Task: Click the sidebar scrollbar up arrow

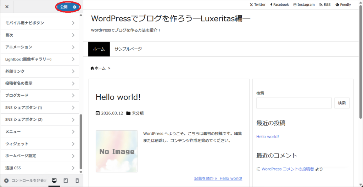Action: click(81, 15)
